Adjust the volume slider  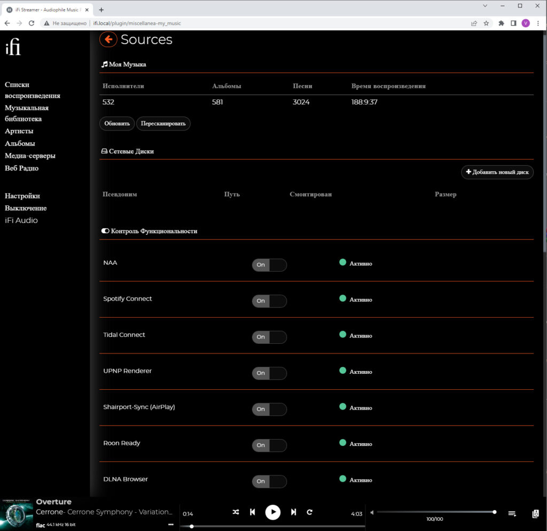pyautogui.click(x=436, y=512)
